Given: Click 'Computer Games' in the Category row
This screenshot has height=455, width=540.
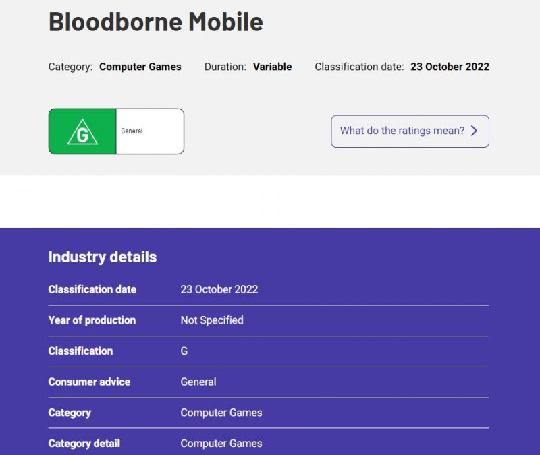Looking at the screenshot, I should coord(221,413).
